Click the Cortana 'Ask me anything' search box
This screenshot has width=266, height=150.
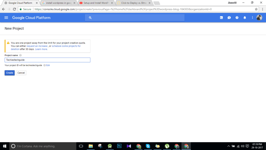(x=43, y=146)
